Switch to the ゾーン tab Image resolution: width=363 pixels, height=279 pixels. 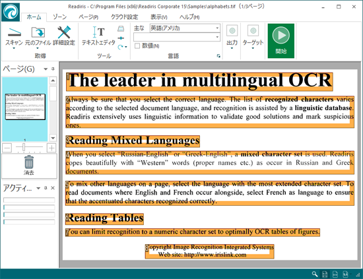pos(59,17)
